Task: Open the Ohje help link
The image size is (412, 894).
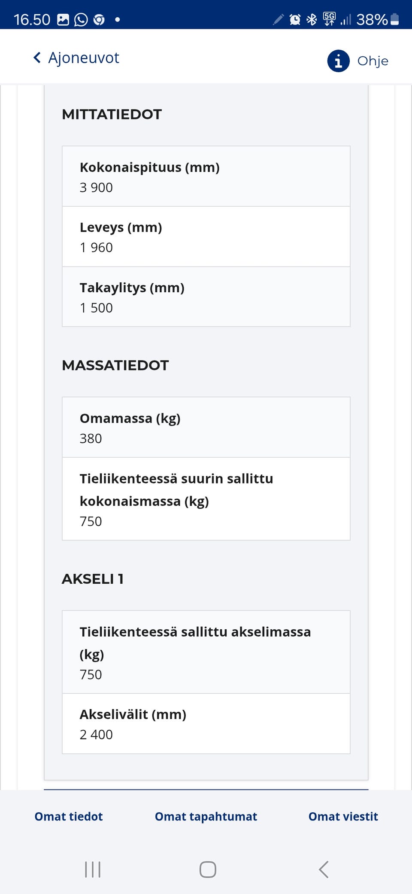Action: pos(373,61)
